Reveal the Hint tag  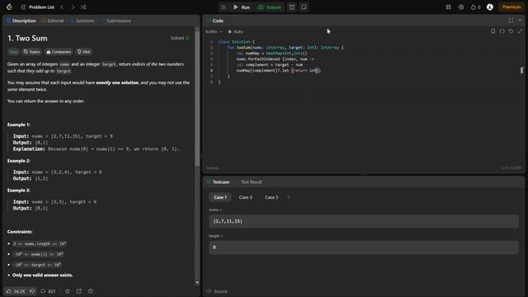point(84,51)
